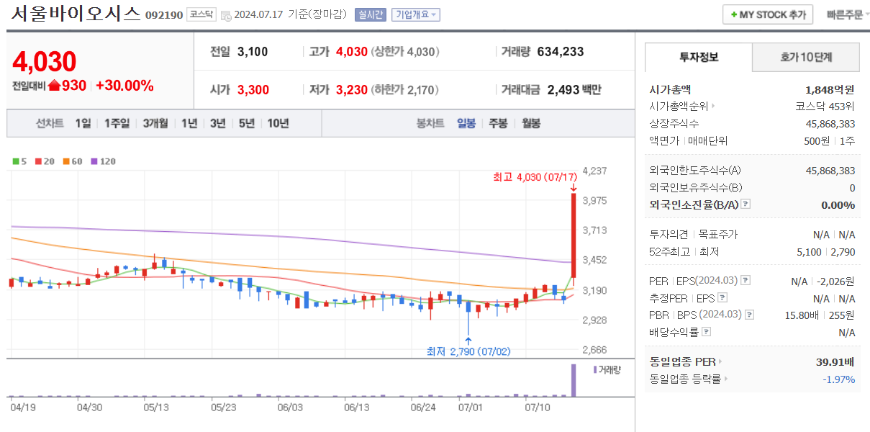Click the current price 4,030
This screenshot has height=432, width=870.
45,62
